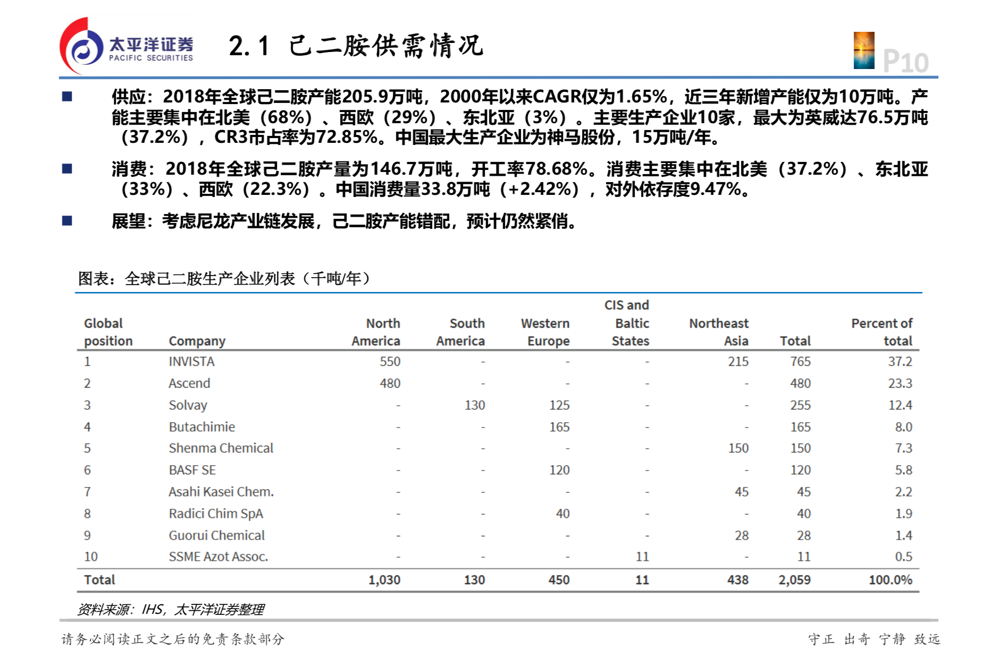The width and height of the screenshot is (993, 667).
Task: Select Solvay's Western Europe value 125
Action: [559, 405]
